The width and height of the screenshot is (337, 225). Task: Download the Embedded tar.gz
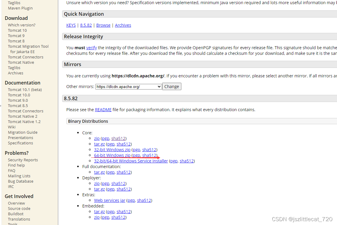(x=99, y=212)
